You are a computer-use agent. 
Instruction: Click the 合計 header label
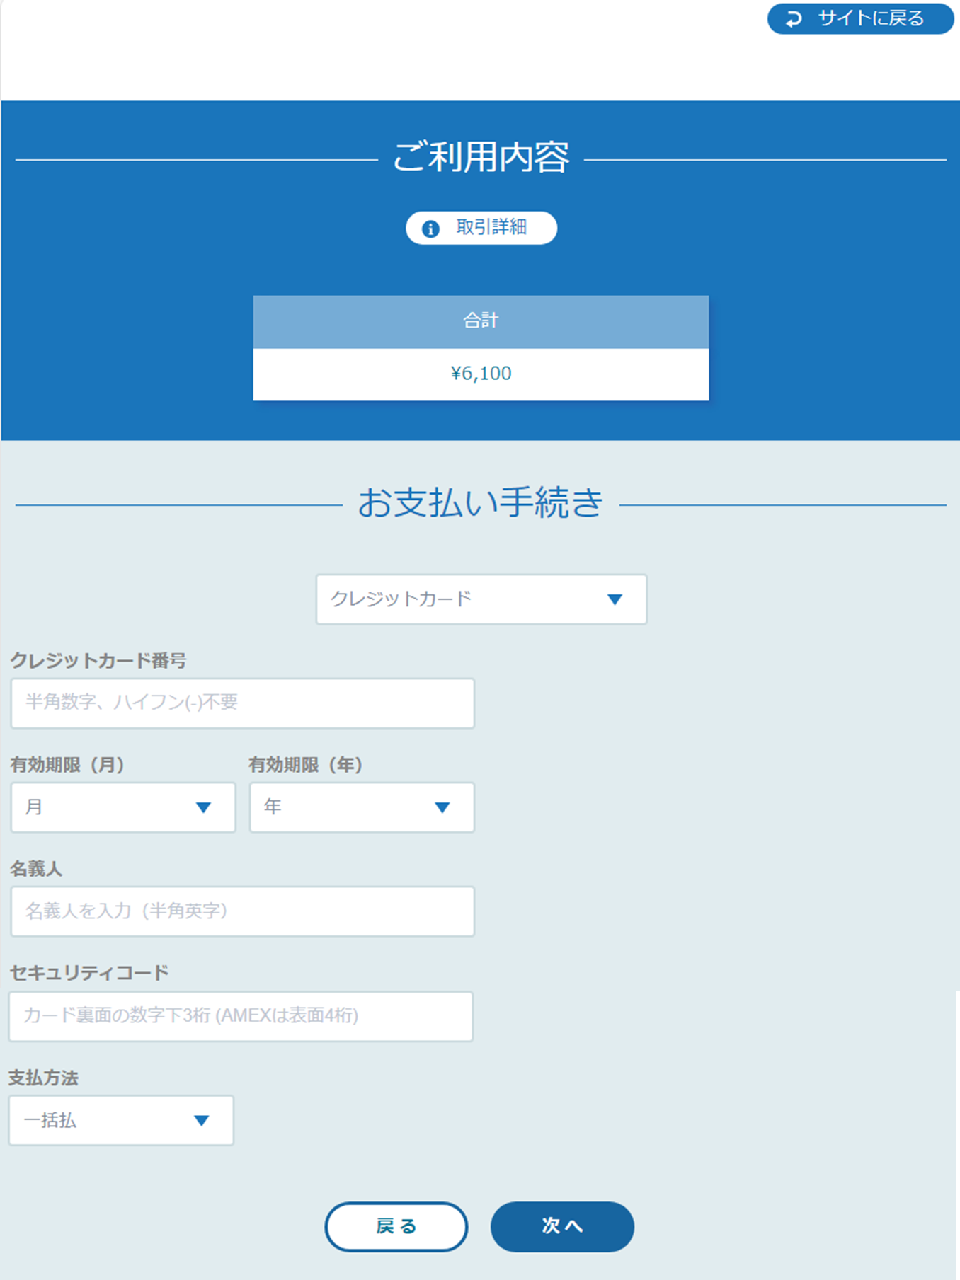481,321
